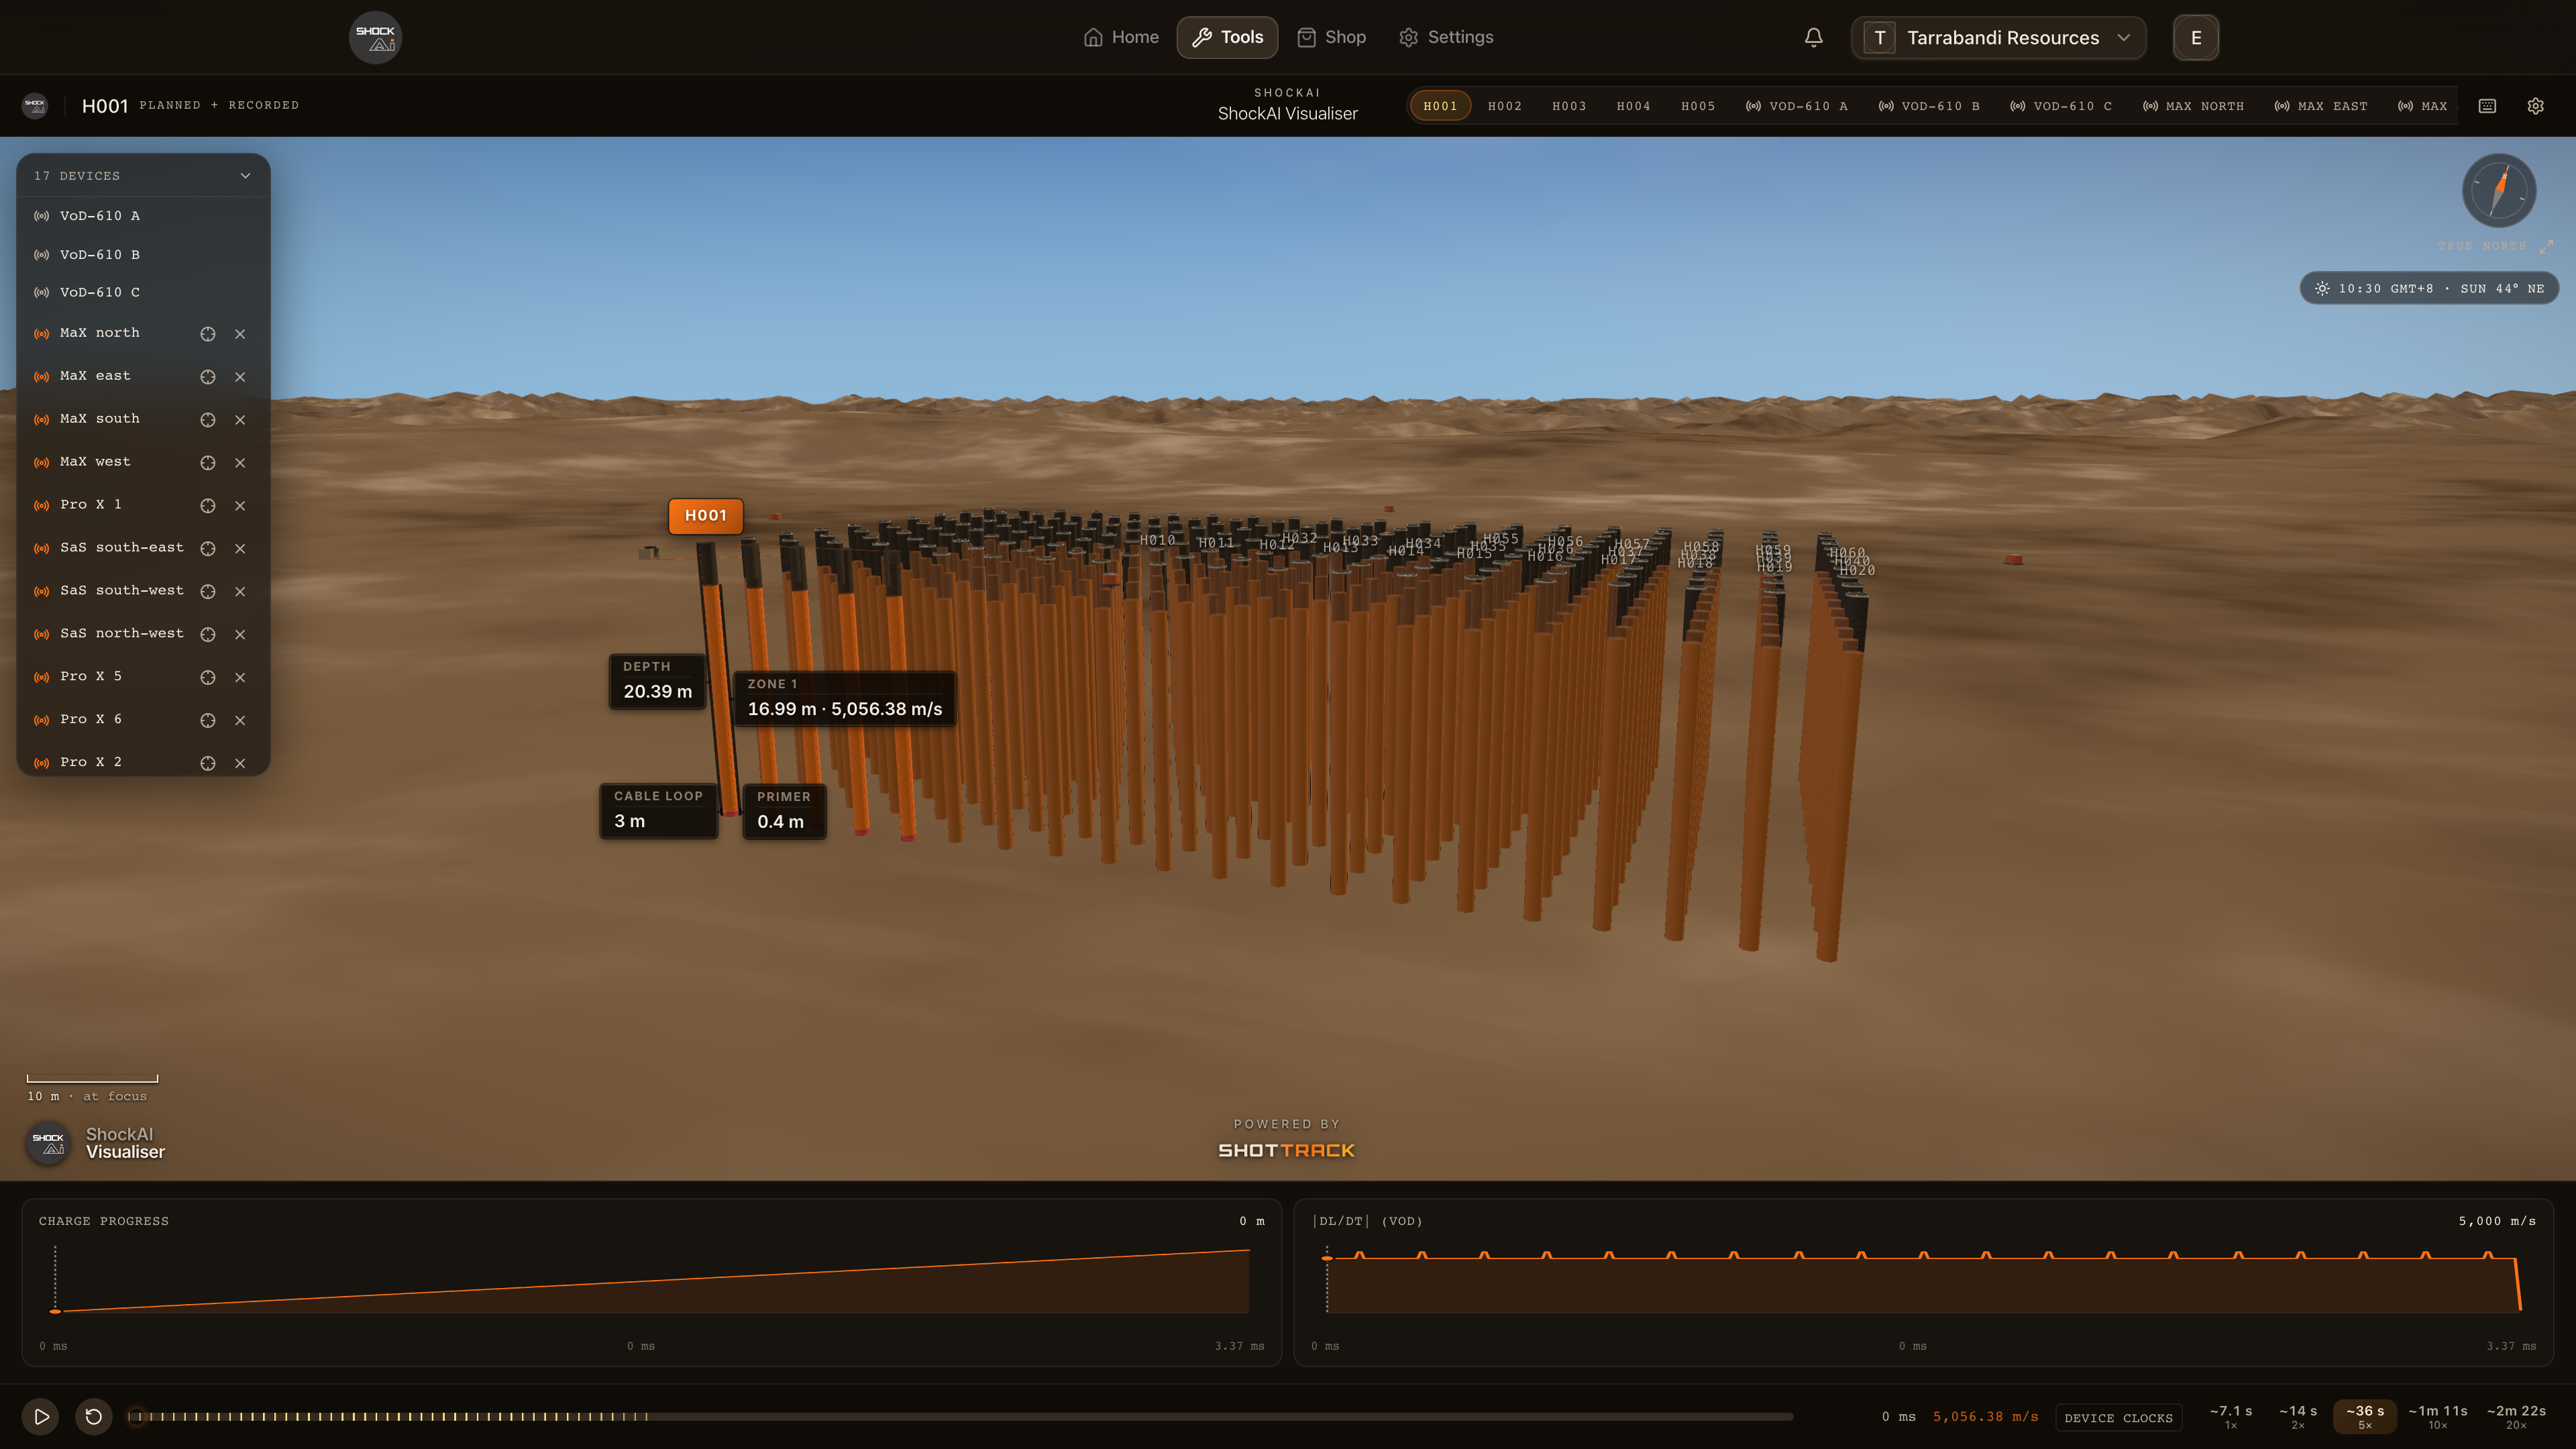Go to the Shop page

tap(1331, 37)
